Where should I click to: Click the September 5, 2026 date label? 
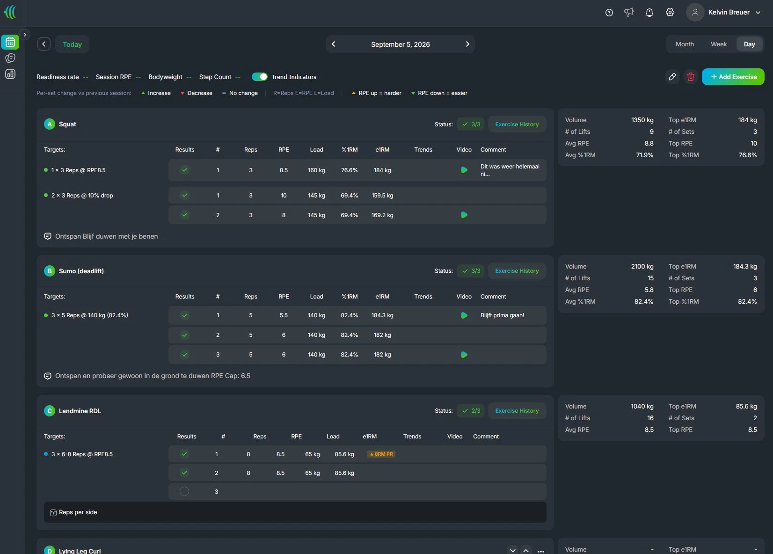(401, 44)
